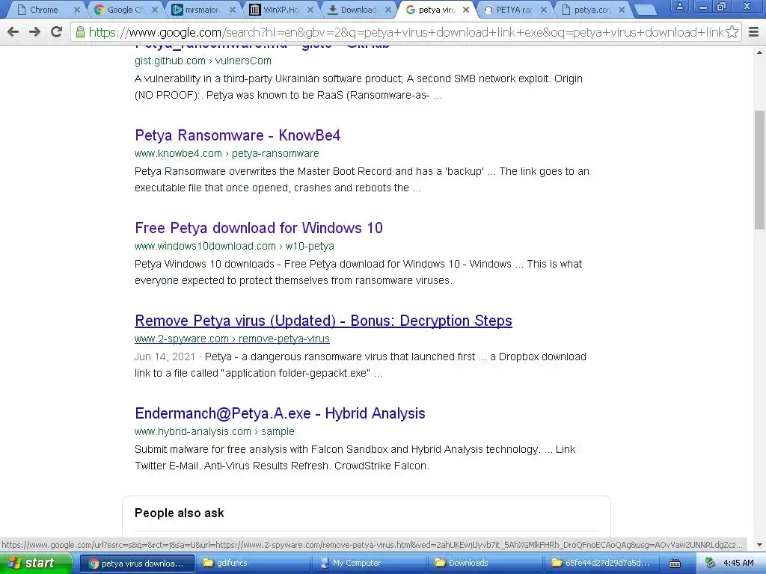Open the 'Downloads' folder taskbar button

[485, 564]
